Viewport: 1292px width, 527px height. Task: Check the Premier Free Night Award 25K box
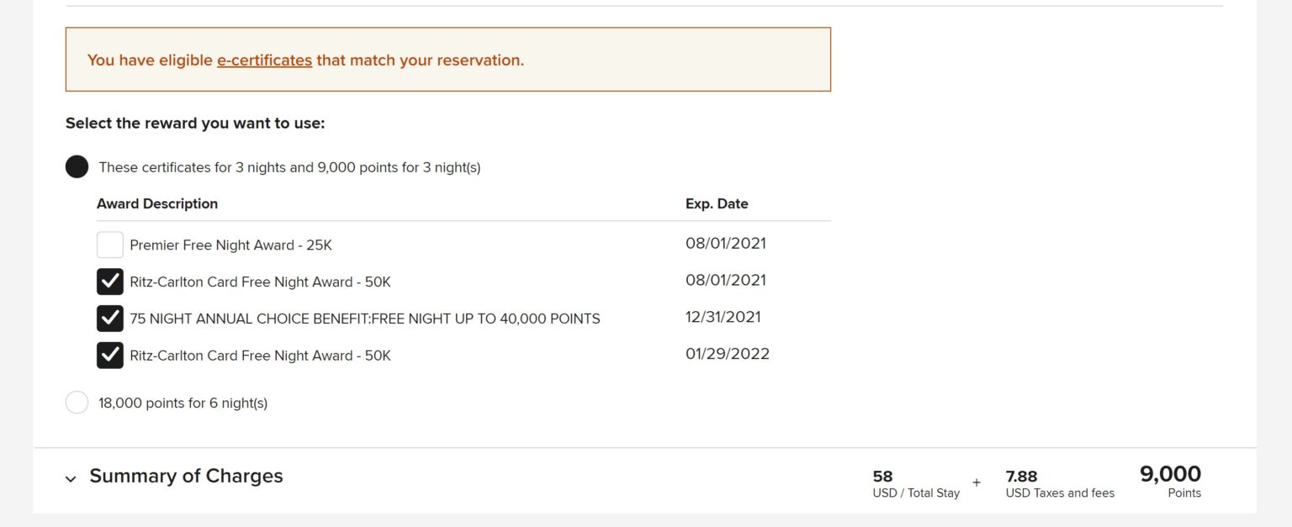110,245
